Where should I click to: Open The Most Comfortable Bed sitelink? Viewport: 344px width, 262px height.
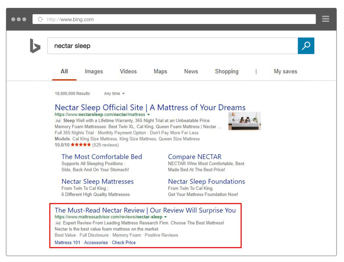click(x=102, y=157)
